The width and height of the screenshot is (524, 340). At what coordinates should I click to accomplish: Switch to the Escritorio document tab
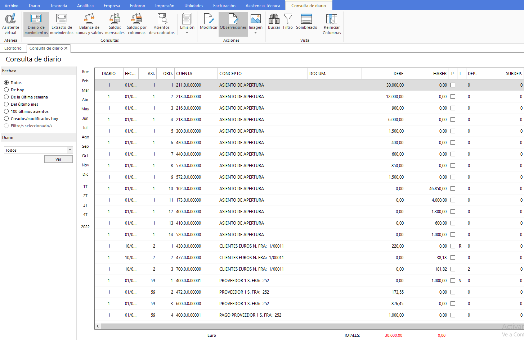(x=13, y=48)
